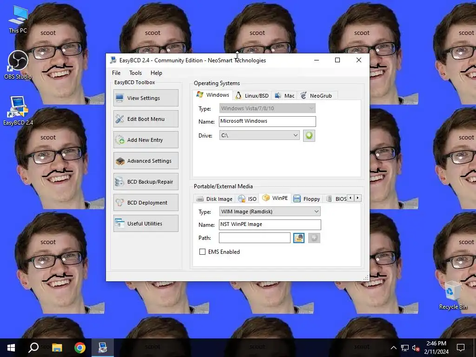
Task: Switch to the BIOS tab
Action: 337,199
